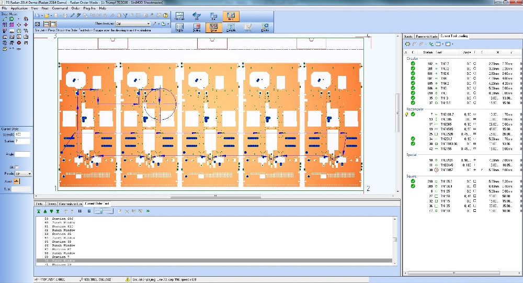
Task: Open the Help question mark icon
Action: pos(166,16)
